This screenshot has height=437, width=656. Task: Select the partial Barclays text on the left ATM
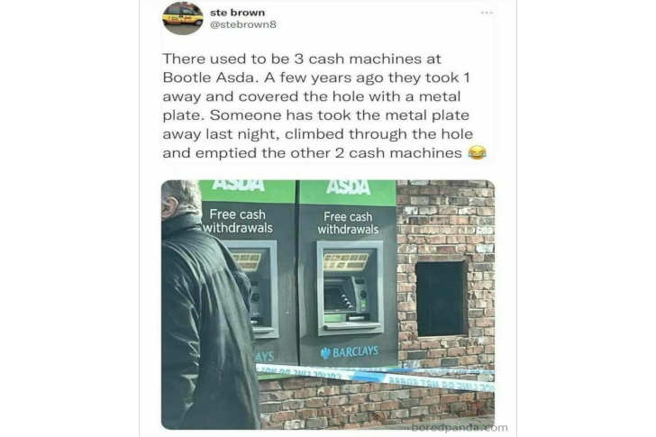tap(264, 356)
